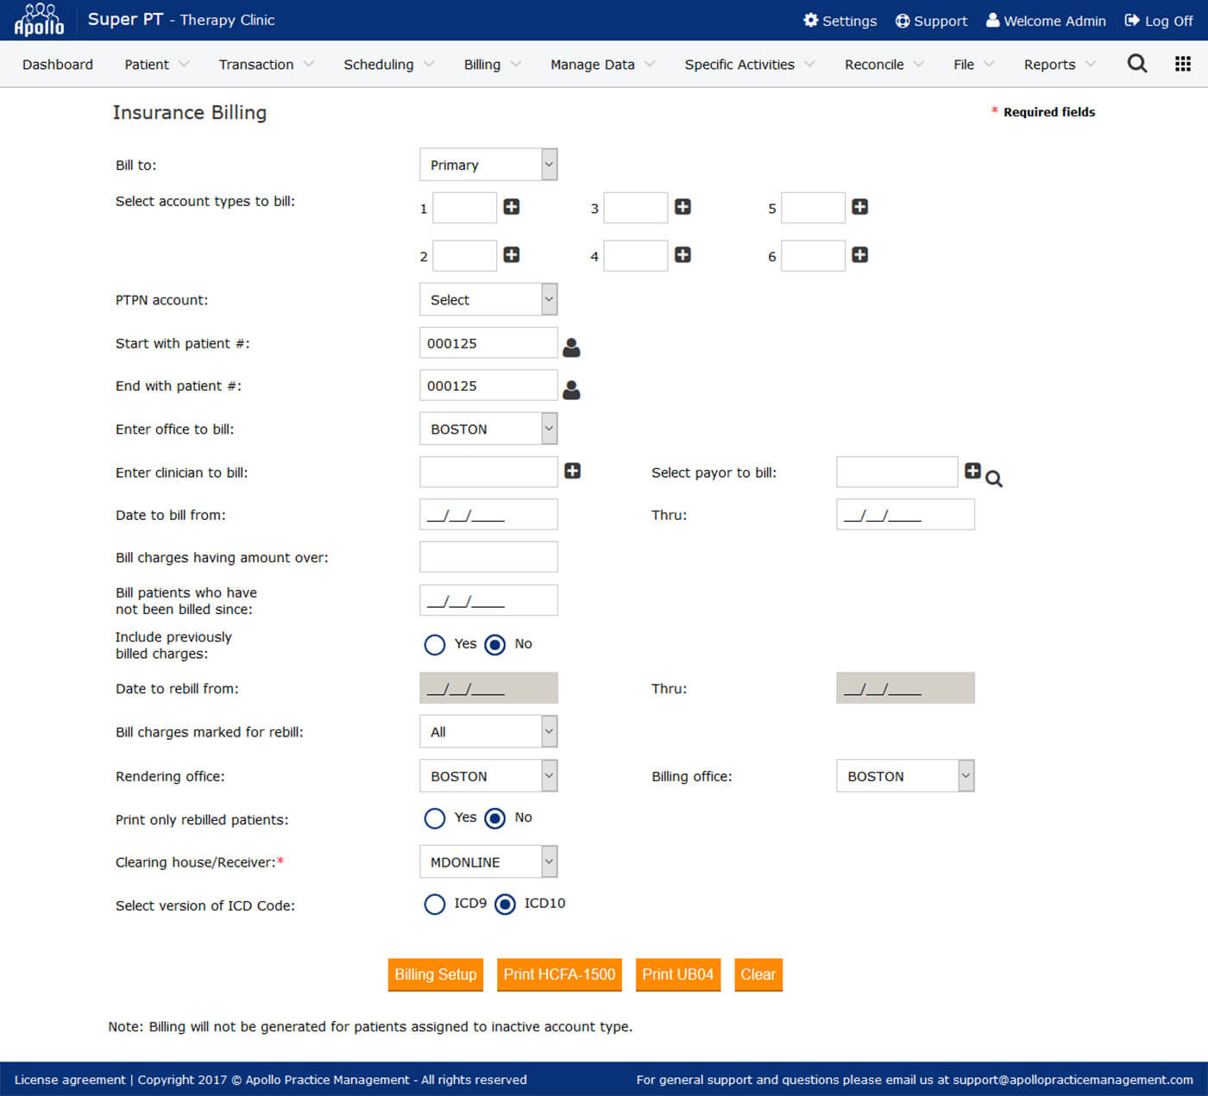
Task: Look up the start patient with person icon
Action: 571,348
